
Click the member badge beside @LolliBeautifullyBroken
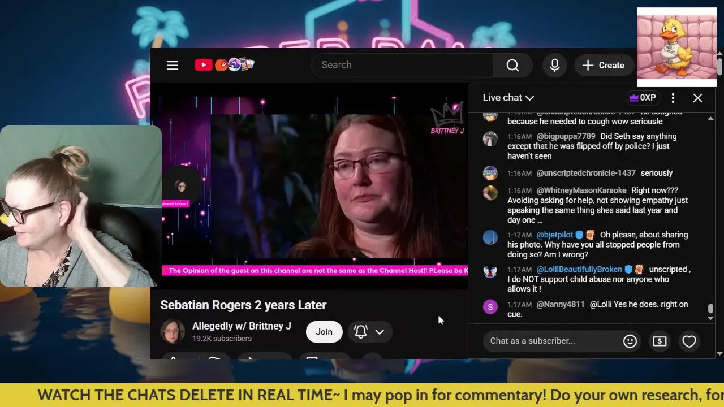pyautogui.click(x=639, y=269)
